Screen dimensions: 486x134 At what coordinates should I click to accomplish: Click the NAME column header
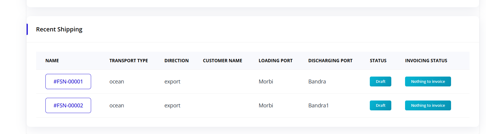pos(52,60)
